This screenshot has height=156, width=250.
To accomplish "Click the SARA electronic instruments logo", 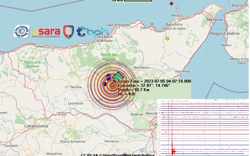I will coord(47,32).
